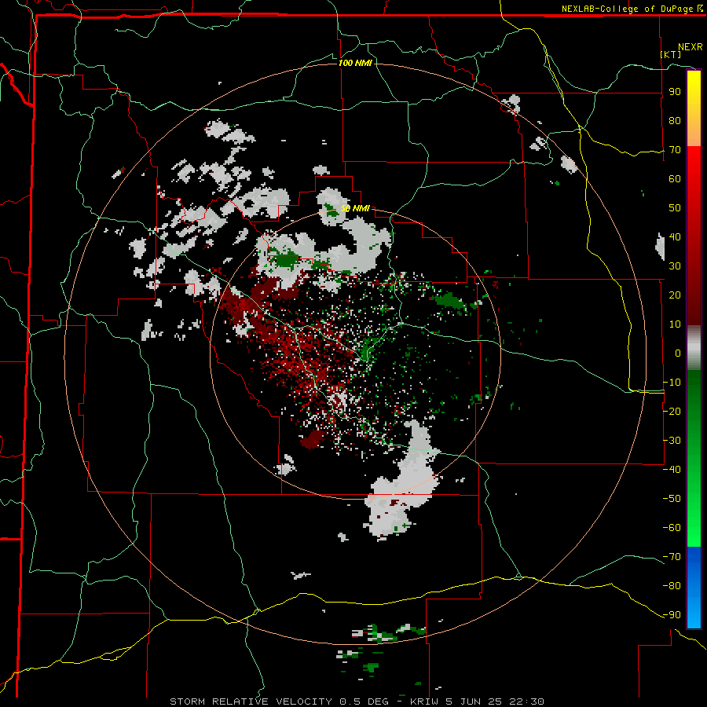This screenshot has height=707, width=707.
Task: Click the -30 value on the velocity scale
Action: pos(672,440)
